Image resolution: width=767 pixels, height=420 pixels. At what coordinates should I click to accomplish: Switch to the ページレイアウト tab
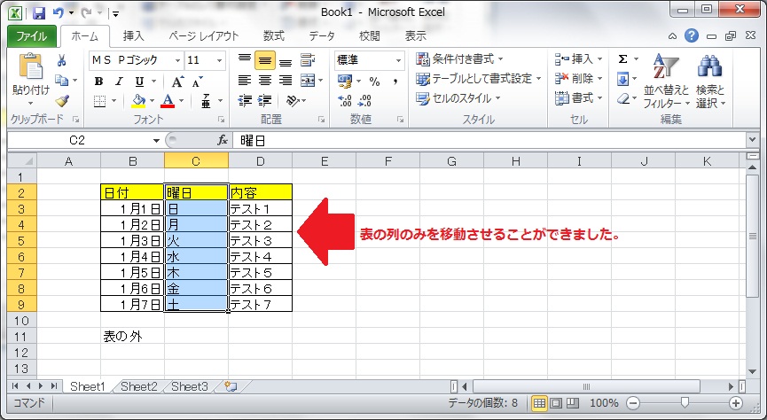[203, 36]
